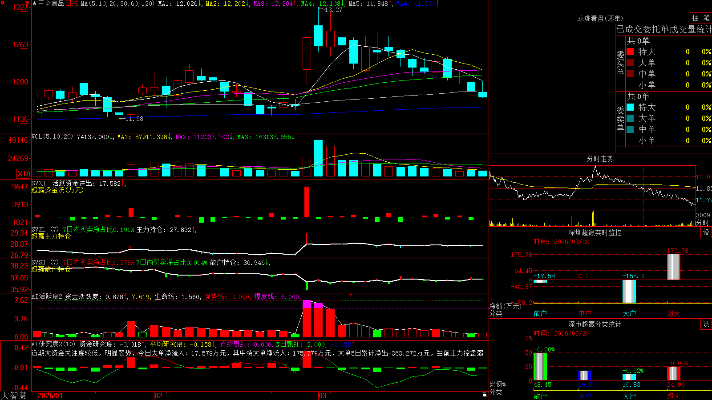Click the 03 month marker on timeline
This screenshot has width=712, height=400.
[323, 396]
